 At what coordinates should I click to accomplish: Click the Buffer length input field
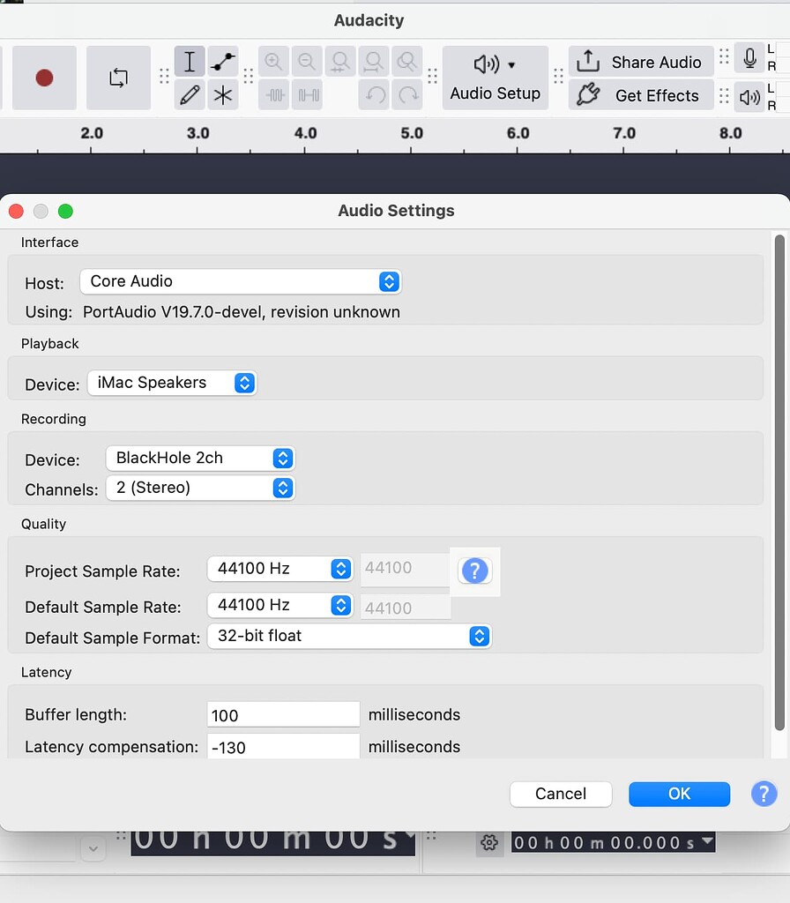point(283,714)
